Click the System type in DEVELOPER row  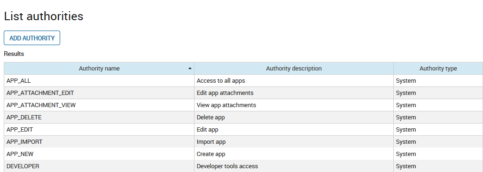[x=405, y=166]
